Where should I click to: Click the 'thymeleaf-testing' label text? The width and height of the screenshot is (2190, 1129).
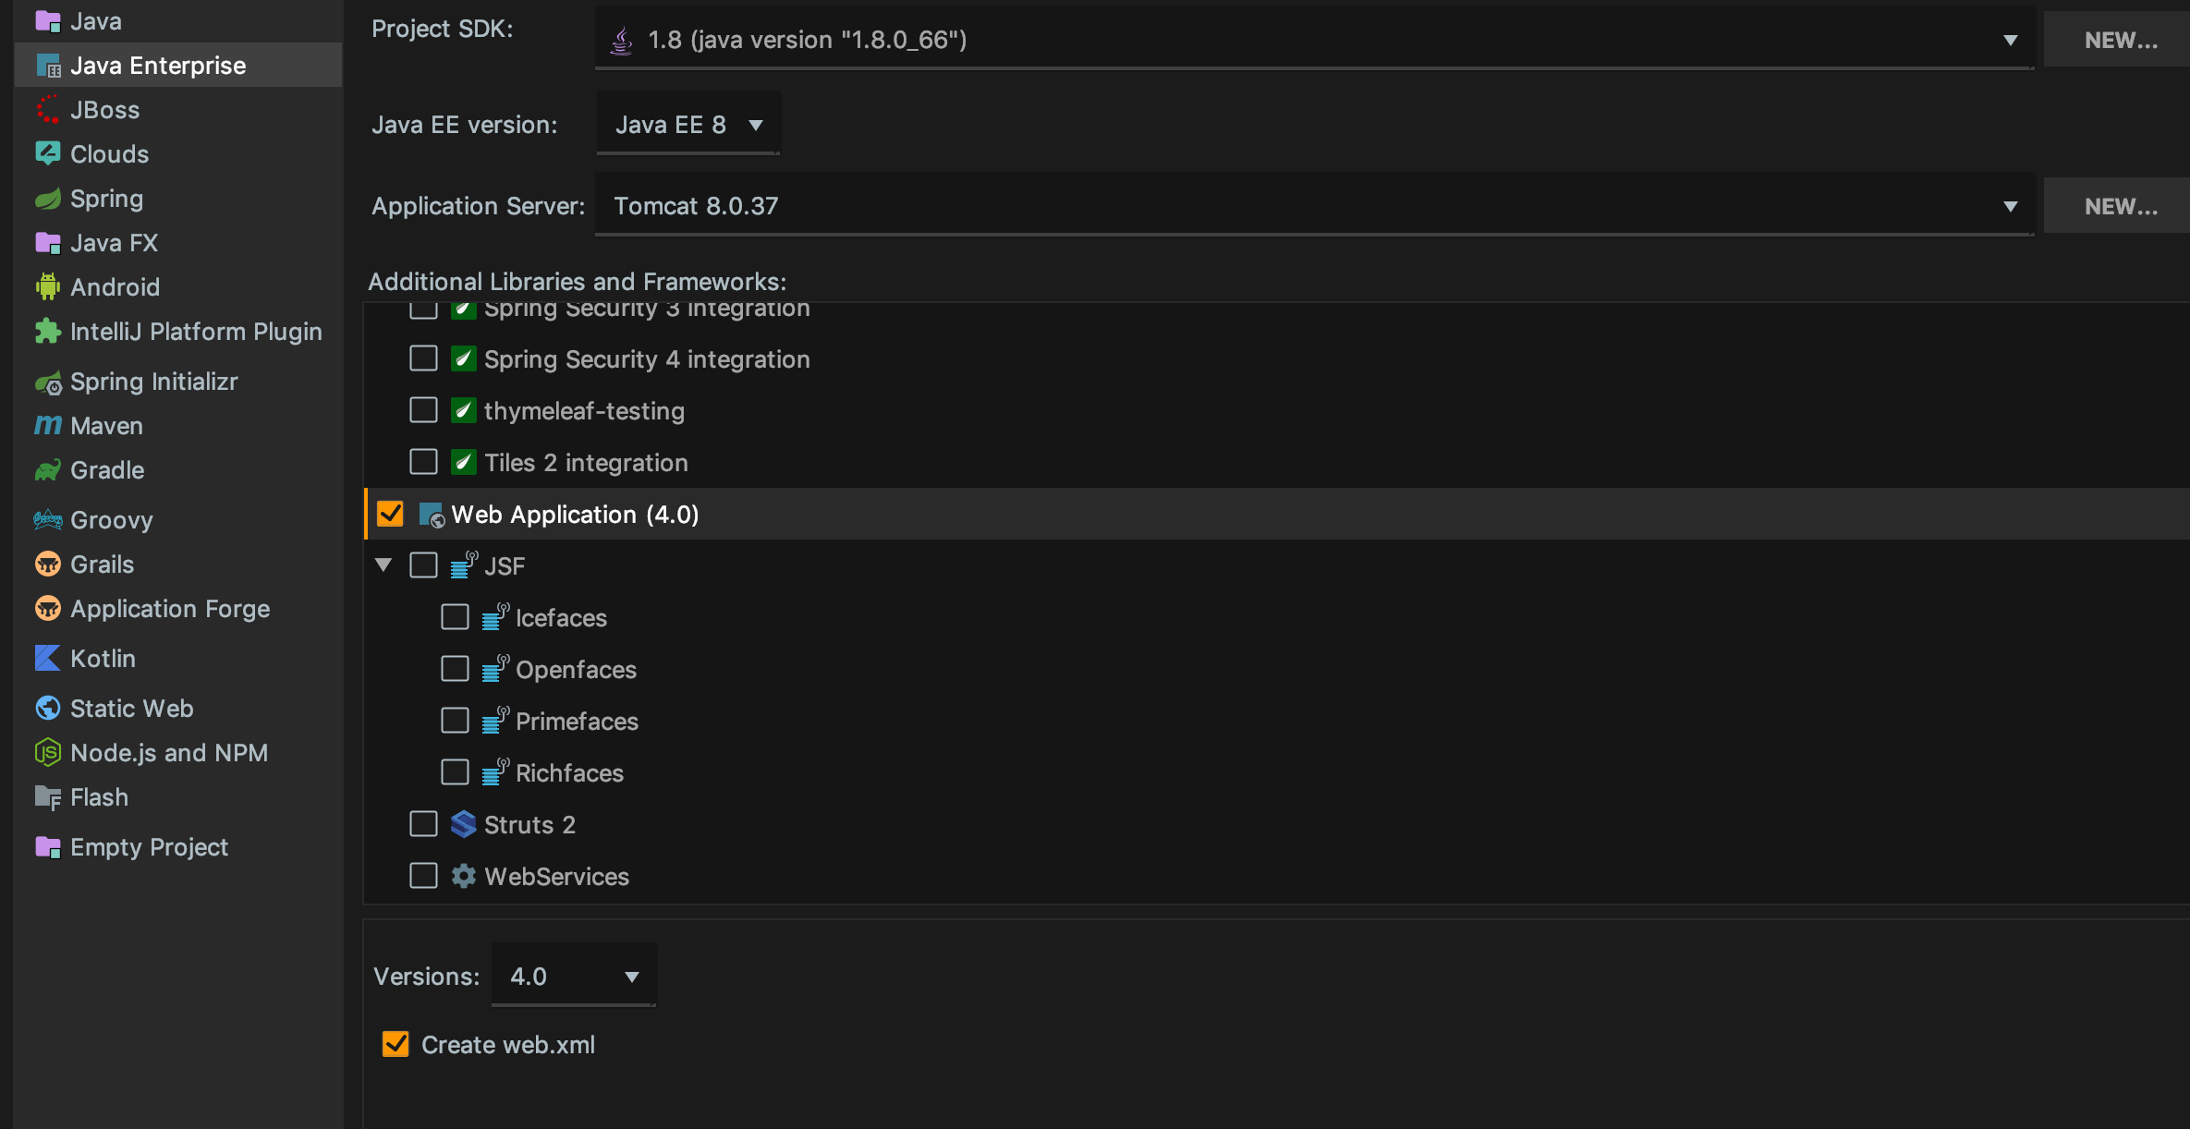pos(584,411)
